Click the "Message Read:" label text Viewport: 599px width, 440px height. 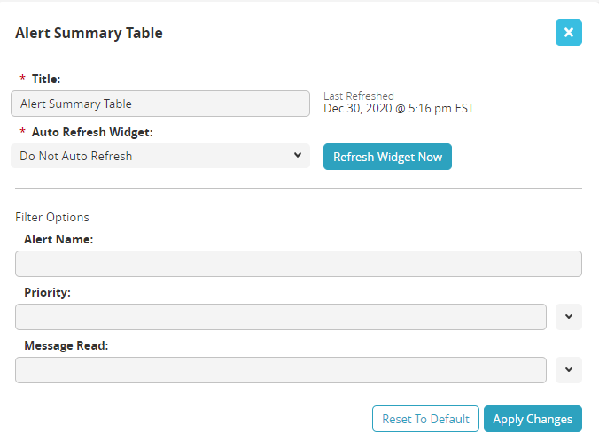coord(66,345)
